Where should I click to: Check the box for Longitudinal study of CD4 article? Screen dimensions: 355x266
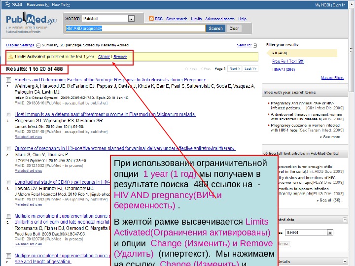(x=8, y=182)
